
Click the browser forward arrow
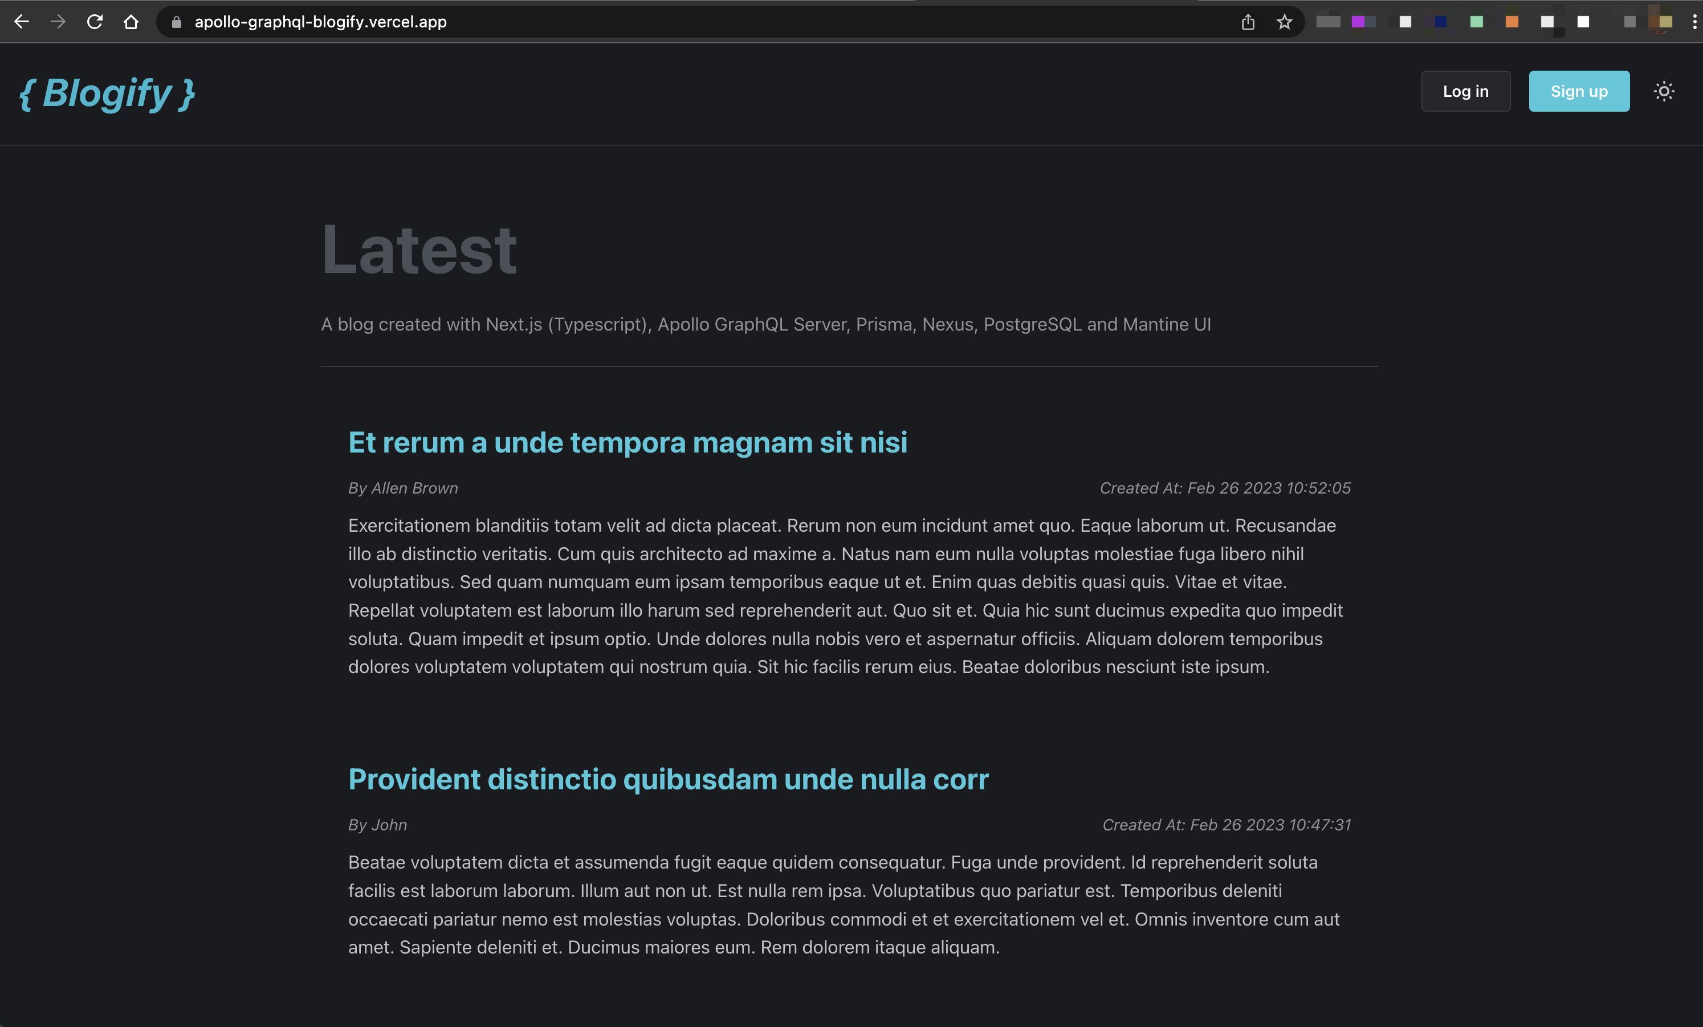[58, 22]
